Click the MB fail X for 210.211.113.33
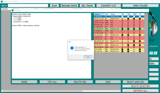The height and width of the screenshot is (93, 160). [122, 19]
